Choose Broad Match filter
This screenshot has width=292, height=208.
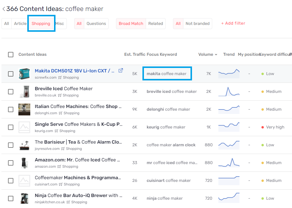click(x=131, y=23)
